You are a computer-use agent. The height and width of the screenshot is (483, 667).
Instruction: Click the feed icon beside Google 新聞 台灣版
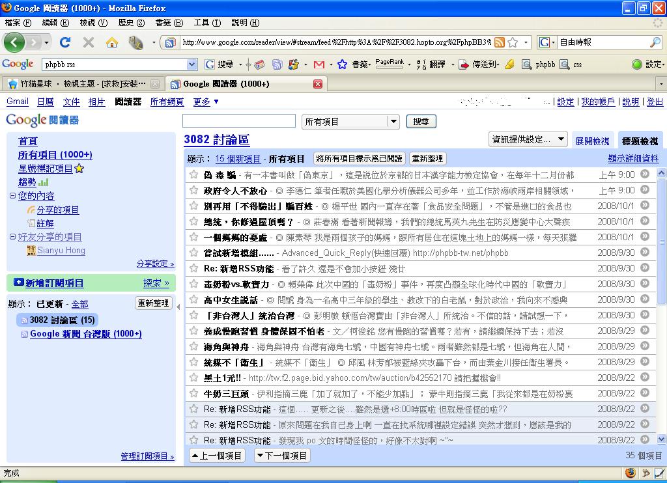click(24, 335)
